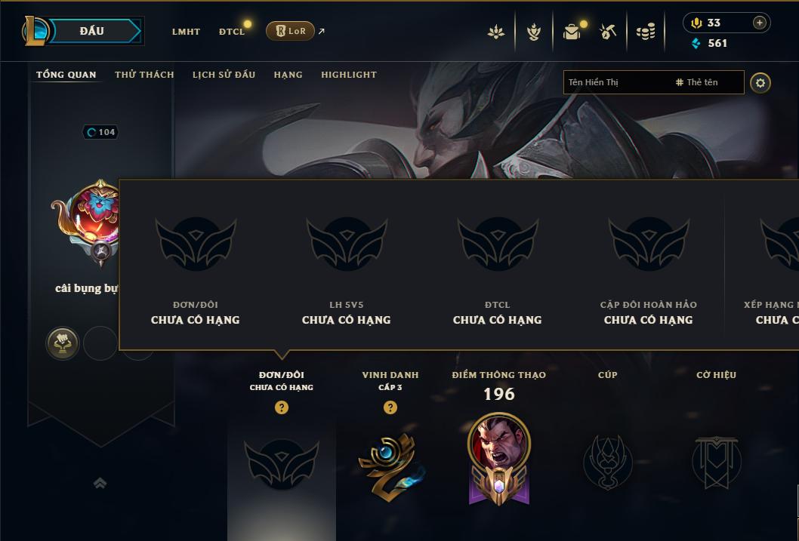Click the League of Legends logo
This screenshot has width=799, height=541.
click(x=35, y=30)
